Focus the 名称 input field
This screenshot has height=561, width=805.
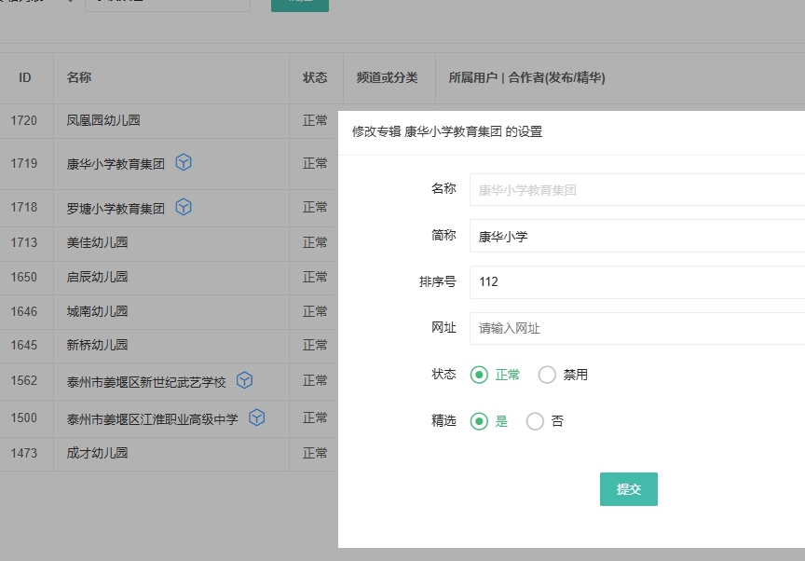pos(637,190)
